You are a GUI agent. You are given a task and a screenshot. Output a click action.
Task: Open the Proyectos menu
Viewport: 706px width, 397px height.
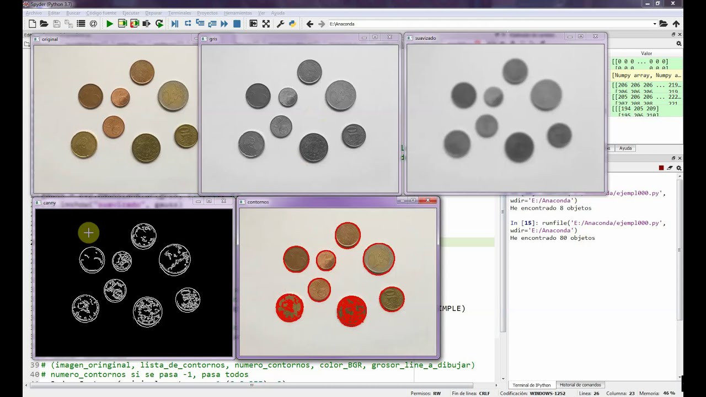click(207, 13)
